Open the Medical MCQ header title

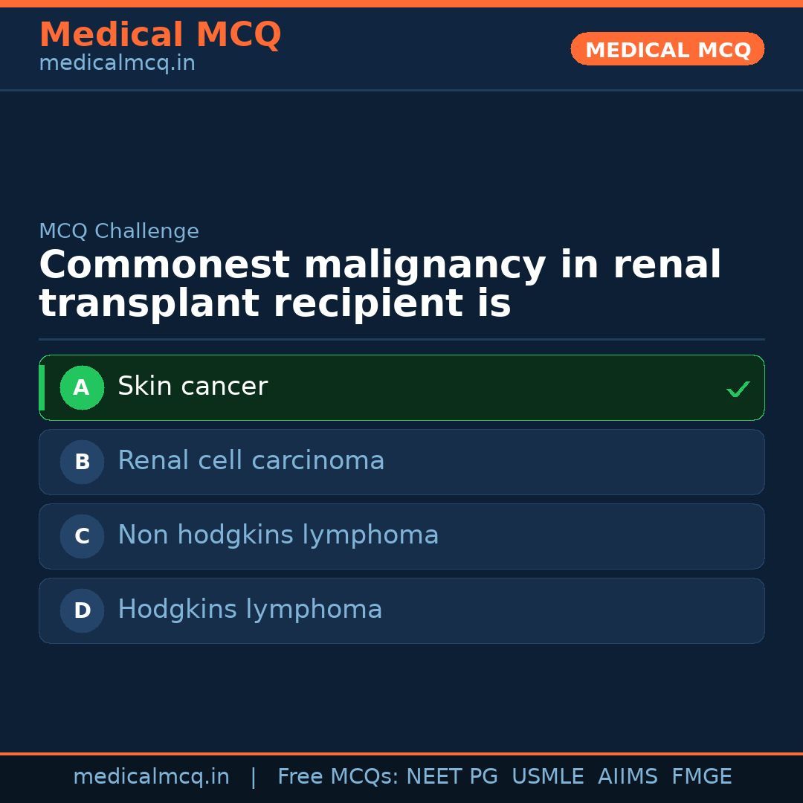point(160,35)
